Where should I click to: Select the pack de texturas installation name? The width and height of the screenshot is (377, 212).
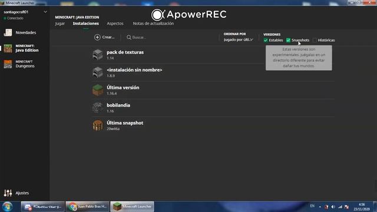[125, 52]
